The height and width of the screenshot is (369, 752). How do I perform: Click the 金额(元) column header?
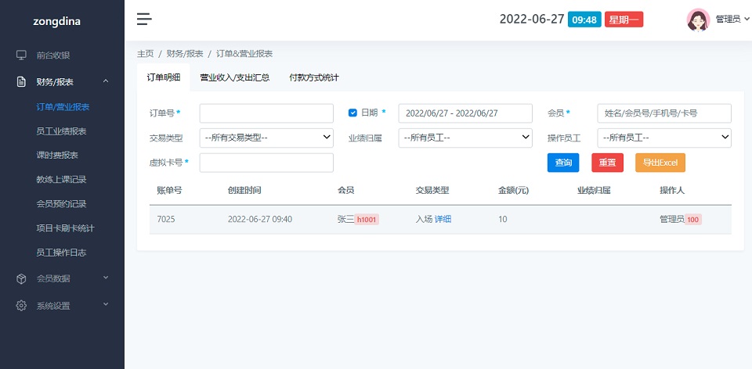coord(513,191)
